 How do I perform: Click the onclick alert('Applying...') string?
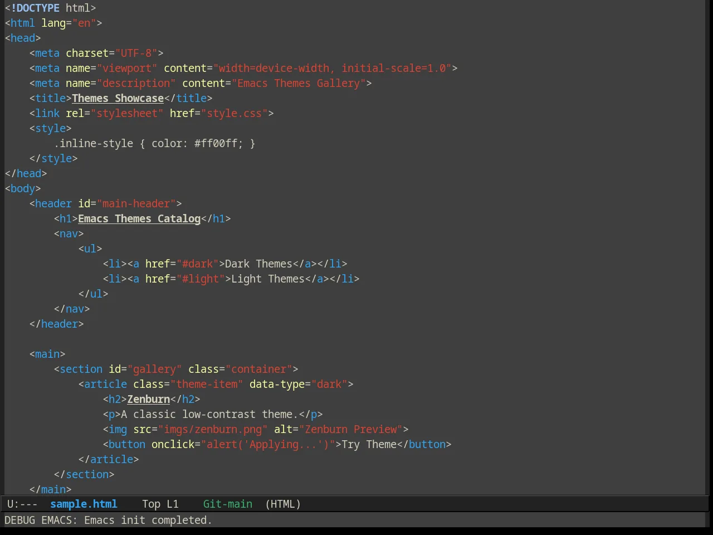(268, 444)
